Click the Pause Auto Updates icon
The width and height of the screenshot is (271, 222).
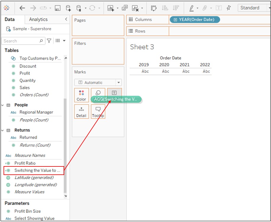point(79,8)
